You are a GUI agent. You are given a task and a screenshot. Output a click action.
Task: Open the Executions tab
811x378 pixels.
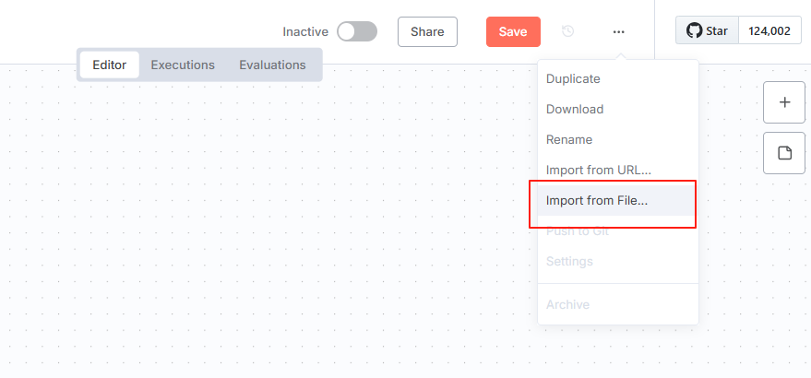183,65
